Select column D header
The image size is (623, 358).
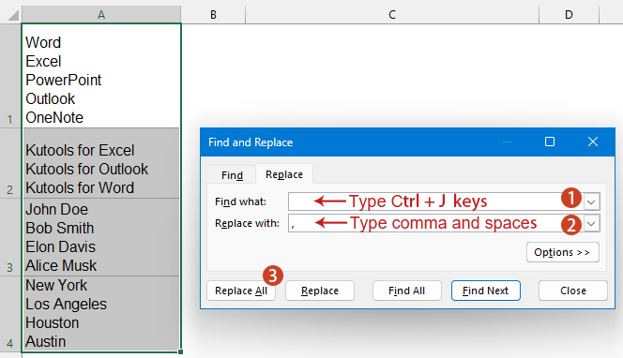click(x=569, y=15)
